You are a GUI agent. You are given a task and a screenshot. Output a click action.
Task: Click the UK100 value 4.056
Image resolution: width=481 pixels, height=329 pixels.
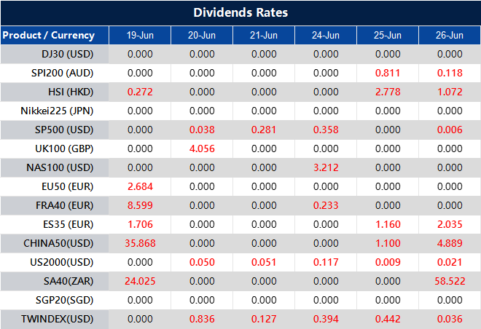pyautogui.click(x=202, y=148)
